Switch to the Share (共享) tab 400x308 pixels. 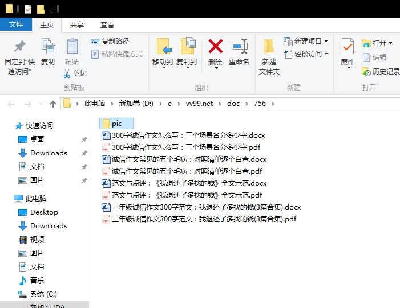coord(77,25)
